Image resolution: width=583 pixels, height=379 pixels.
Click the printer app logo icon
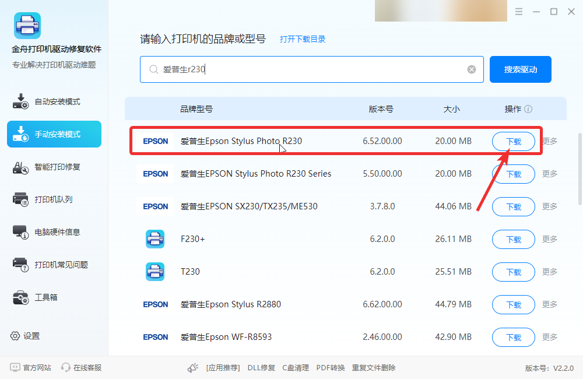coord(27,26)
